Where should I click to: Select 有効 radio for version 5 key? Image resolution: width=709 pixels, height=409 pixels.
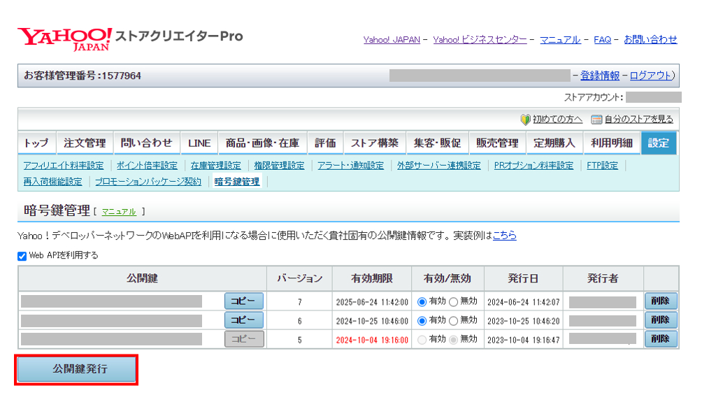[422, 340]
